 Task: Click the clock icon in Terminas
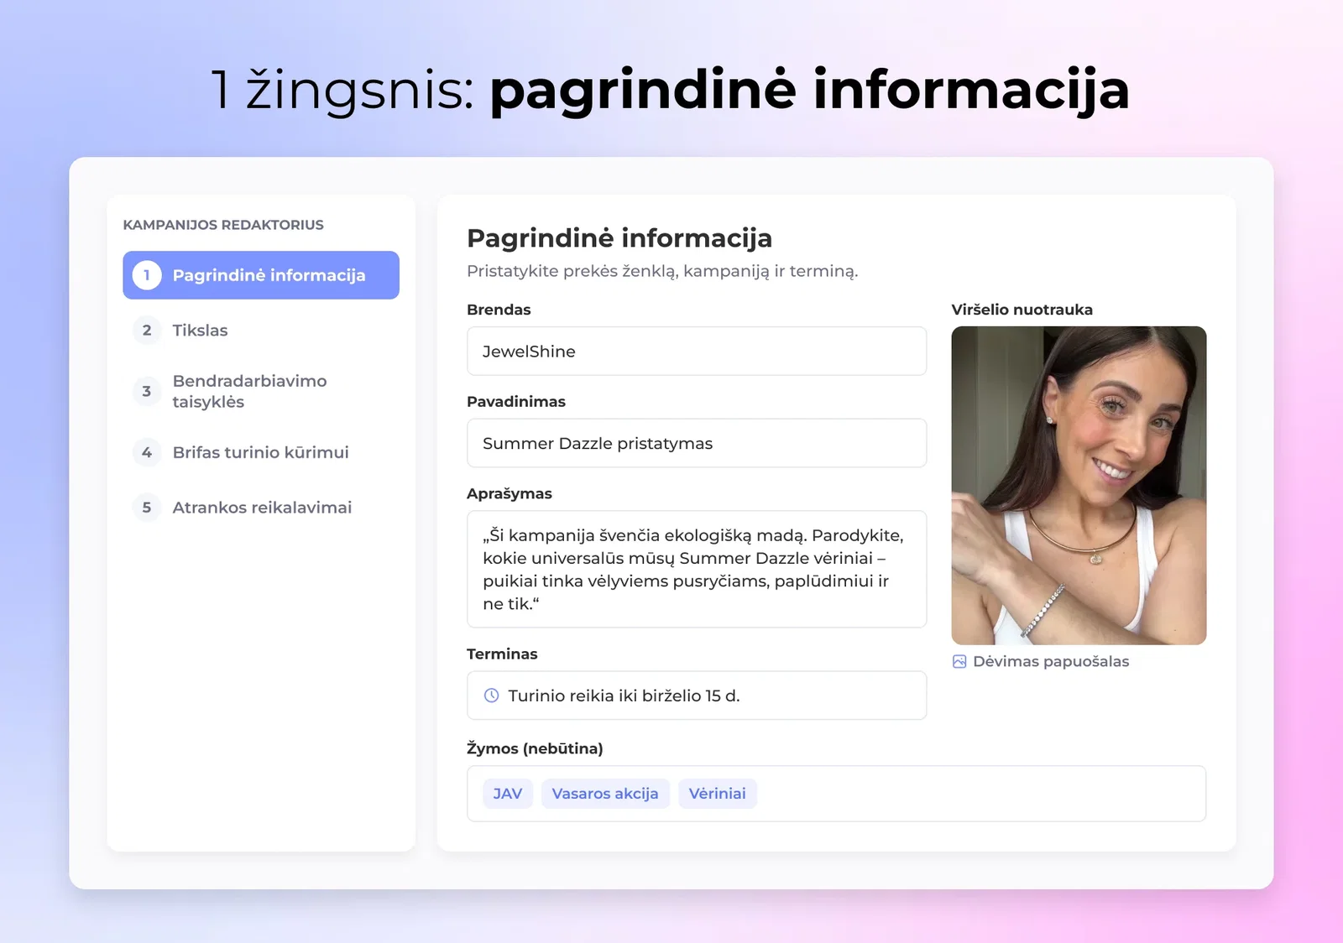pyautogui.click(x=492, y=696)
